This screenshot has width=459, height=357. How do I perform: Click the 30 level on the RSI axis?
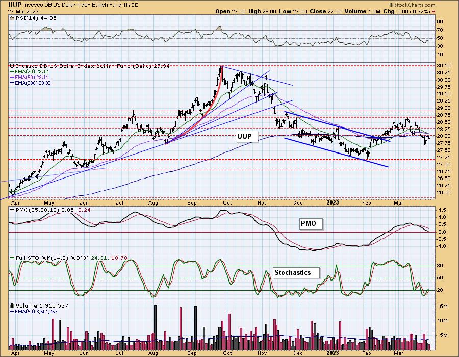[440, 46]
